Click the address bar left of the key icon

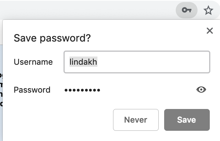(x=85, y=11)
